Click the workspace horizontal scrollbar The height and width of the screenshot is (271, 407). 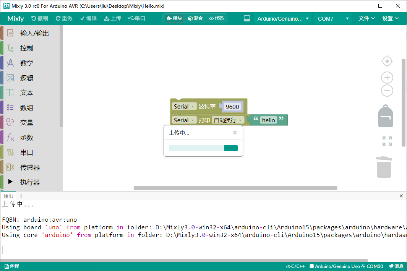pos(235,188)
